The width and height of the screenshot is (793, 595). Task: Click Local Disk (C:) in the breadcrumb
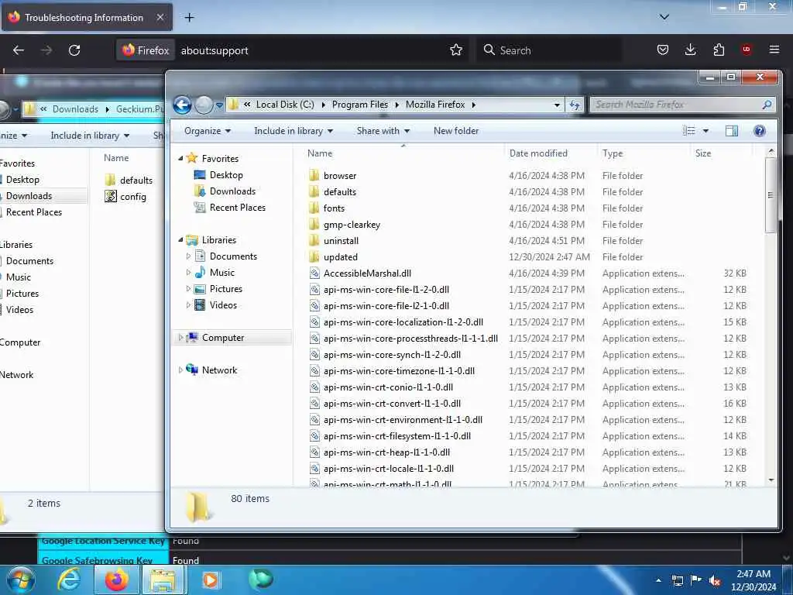coord(285,105)
